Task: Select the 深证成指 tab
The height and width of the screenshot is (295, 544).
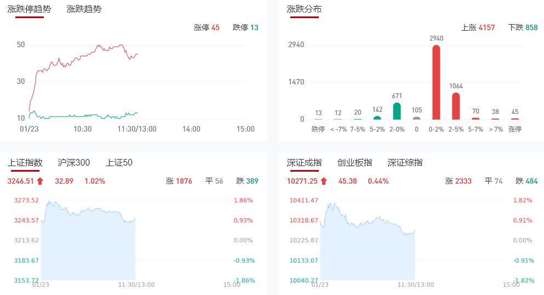Action: click(x=304, y=163)
